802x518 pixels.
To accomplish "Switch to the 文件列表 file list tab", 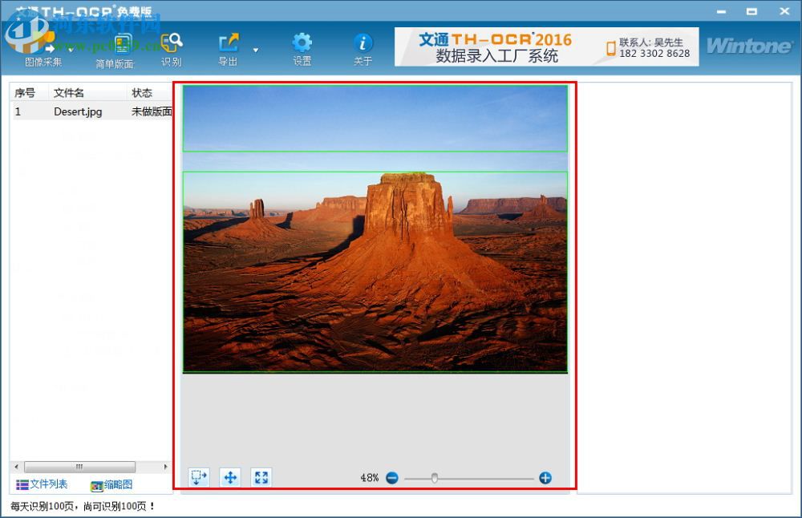I will coord(40,484).
